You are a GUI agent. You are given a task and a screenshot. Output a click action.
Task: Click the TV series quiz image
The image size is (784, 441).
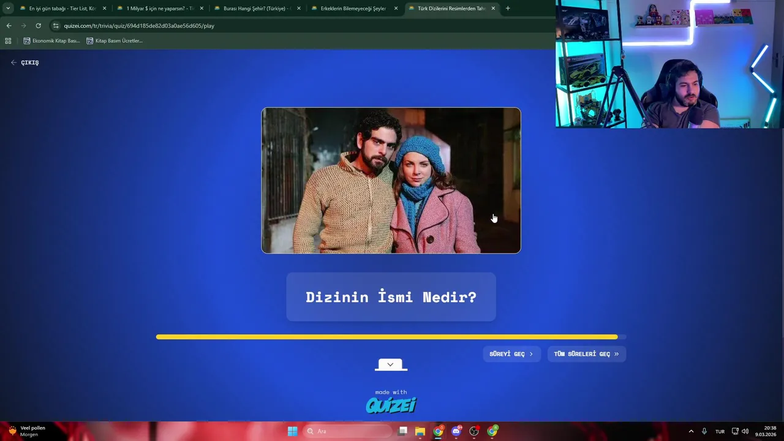pos(391,180)
